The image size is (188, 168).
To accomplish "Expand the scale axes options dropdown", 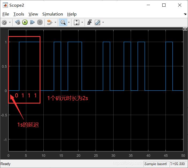I will pyautogui.click(x=82, y=22).
